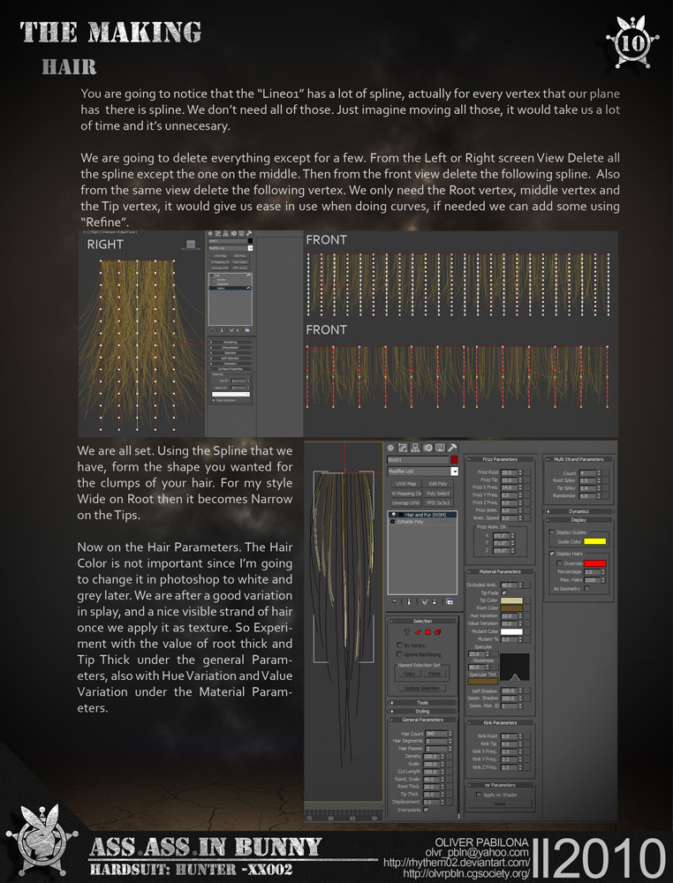Select Hair and Fur (WSM) in the modifier stack
The height and width of the screenshot is (883, 673).
pos(425,515)
